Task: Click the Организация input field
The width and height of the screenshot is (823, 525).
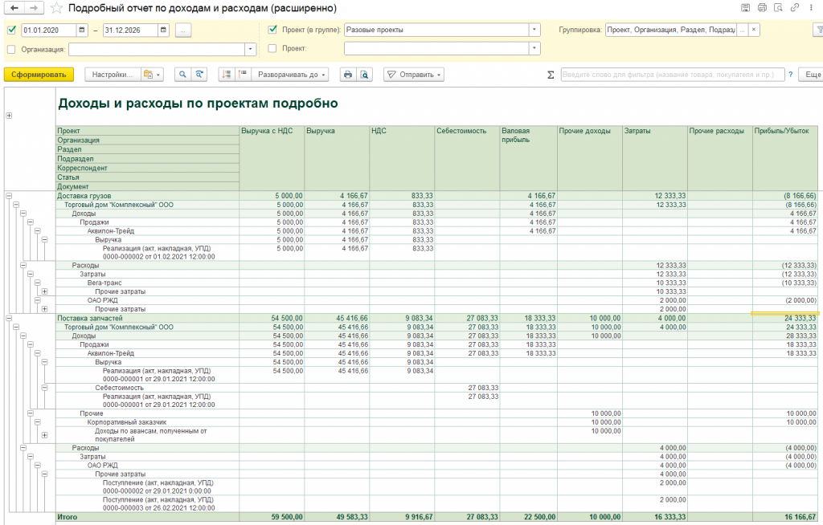Action: (x=157, y=49)
